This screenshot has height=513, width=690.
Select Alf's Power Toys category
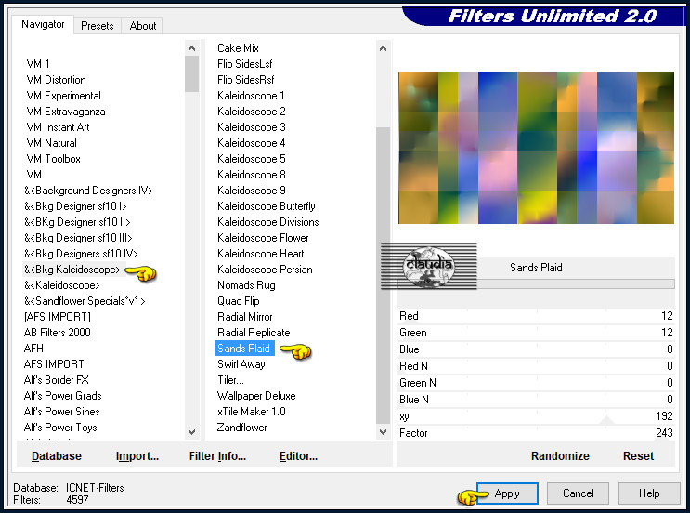60,427
